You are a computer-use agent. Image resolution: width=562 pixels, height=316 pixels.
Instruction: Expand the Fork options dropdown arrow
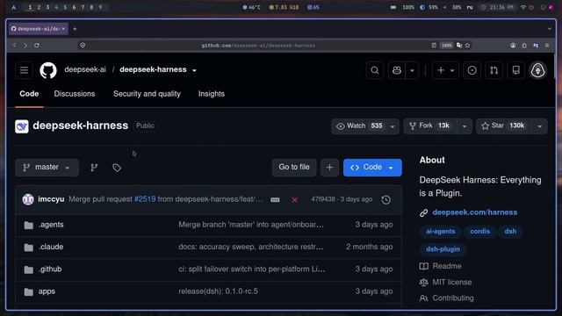click(x=465, y=126)
